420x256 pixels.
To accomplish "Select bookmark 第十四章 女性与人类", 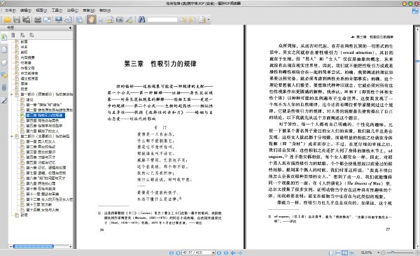I will [x=42, y=210].
